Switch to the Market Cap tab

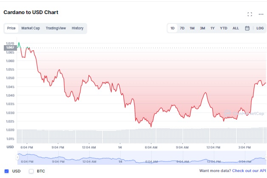[31, 28]
